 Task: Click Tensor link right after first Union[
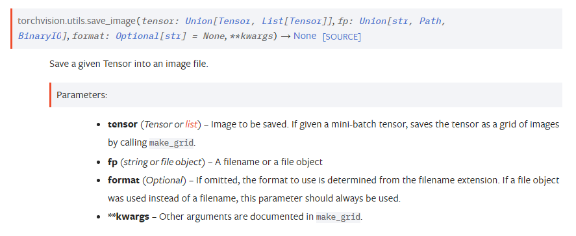234,21
